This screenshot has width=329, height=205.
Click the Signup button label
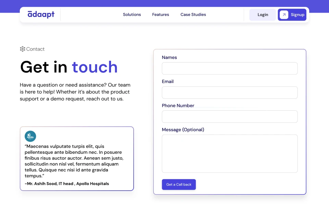297,15
